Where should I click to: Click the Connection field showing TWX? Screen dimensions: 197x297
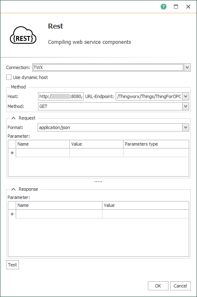point(108,67)
